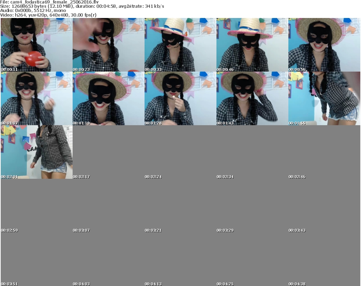Click the file name line ending in .flv
This screenshot has height=286, width=361.
click(49, 2)
